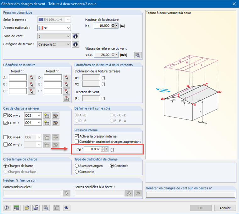Uncheck CC w- load case checkbox

[5, 123]
